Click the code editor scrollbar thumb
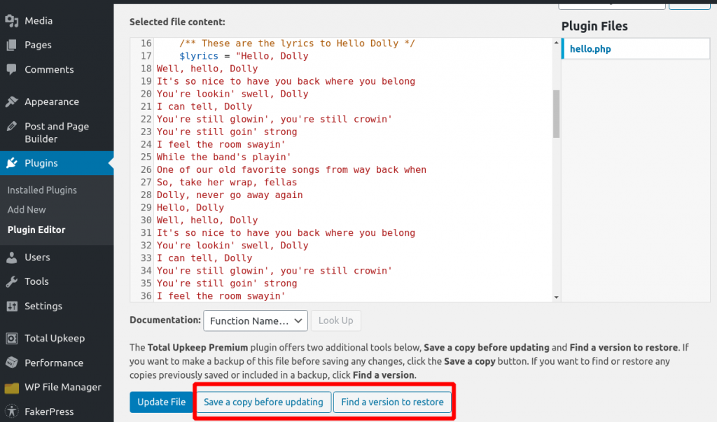The width and height of the screenshot is (717, 422). click(x=556, y=114)
